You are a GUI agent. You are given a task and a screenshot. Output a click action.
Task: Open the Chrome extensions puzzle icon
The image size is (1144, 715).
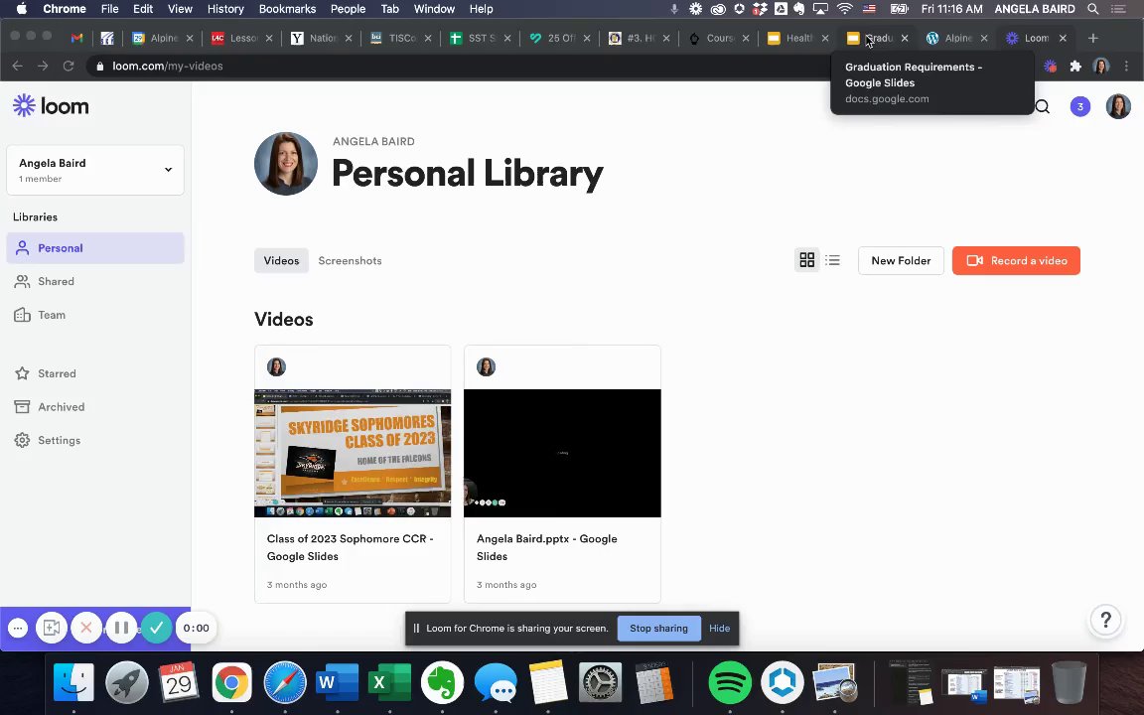(x=1075, y=66)
